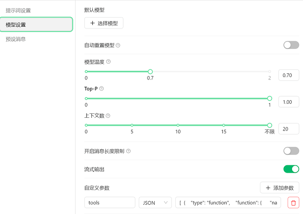Click the Top-P slider handle
Image resolution: width=303 pixels, height=214 pixels.
pos(270,98)
